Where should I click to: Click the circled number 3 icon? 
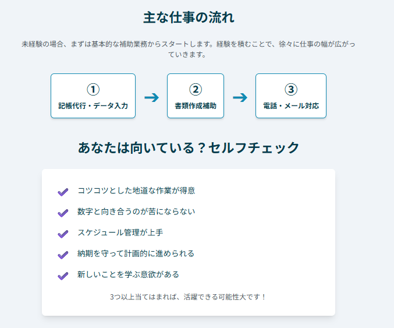[x=291, y=89]
